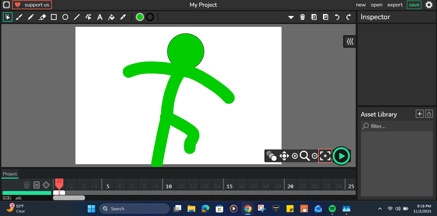
Task: Select the Text tool
Action: (x=100, y=17)
